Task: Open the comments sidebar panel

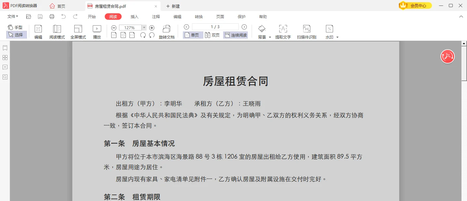Action: (x=5, y=67)
